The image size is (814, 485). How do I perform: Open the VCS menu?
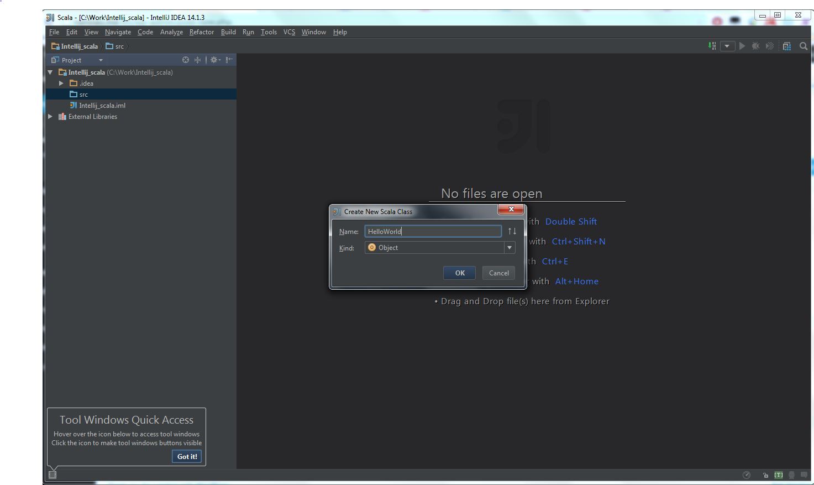(x=289, y=32)
